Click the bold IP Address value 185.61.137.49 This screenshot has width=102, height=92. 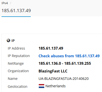pyautogui.click(x=51, y=48)
